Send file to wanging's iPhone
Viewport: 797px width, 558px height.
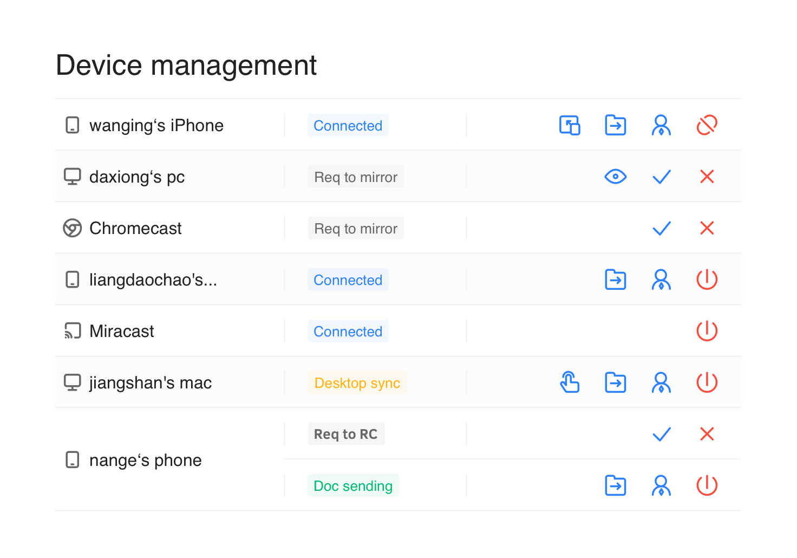[x=615, y=125]
